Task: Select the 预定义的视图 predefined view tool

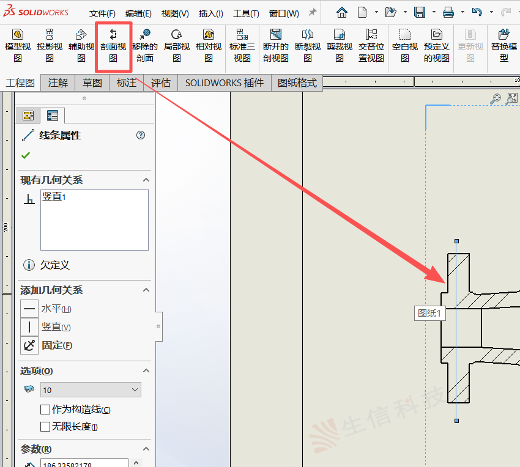Action: [436, 46]
